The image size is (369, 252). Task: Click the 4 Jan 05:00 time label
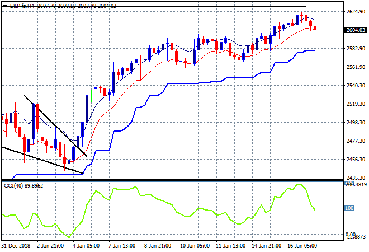click(x=86, y=246)
